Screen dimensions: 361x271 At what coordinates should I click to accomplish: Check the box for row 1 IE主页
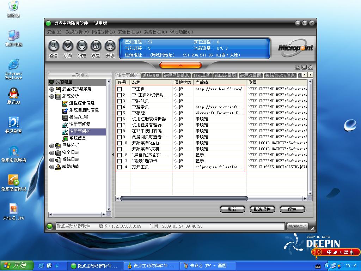coord(120,89)
